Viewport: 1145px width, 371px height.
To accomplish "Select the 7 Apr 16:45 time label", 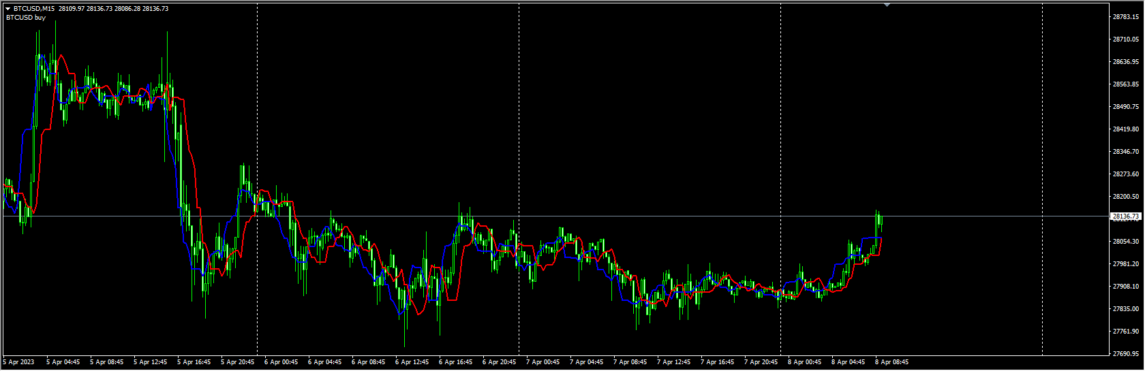I will (717, 362).
